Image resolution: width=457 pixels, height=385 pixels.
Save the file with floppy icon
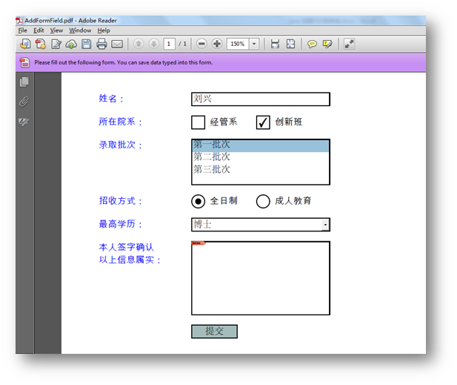click(87, 44)
